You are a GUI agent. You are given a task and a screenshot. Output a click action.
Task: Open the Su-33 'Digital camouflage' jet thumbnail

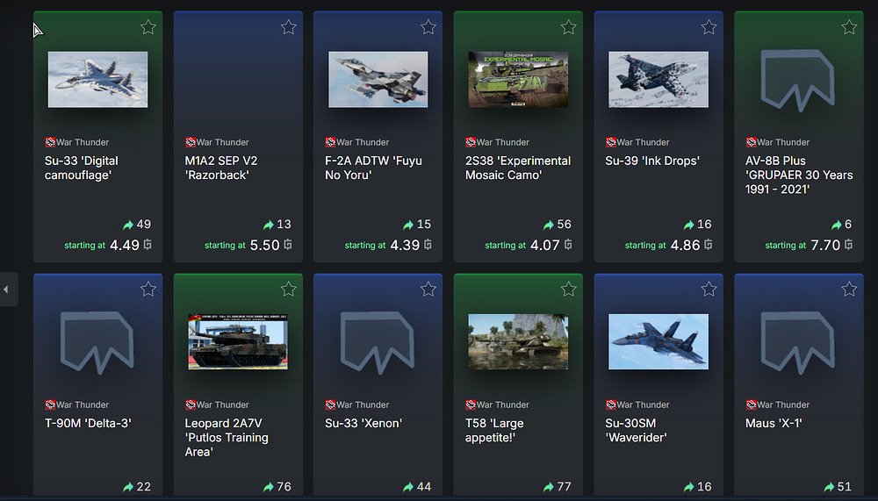pos(98,80)
